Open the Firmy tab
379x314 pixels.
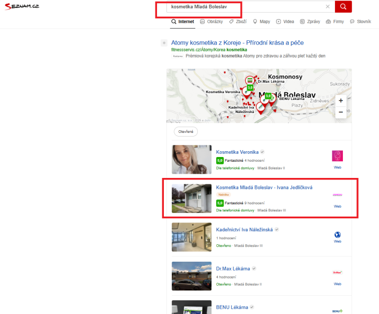335,21
